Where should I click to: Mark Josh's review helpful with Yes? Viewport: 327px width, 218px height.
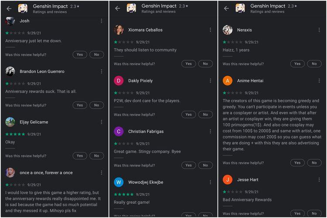pyautogui.click(x=79, y=55)
